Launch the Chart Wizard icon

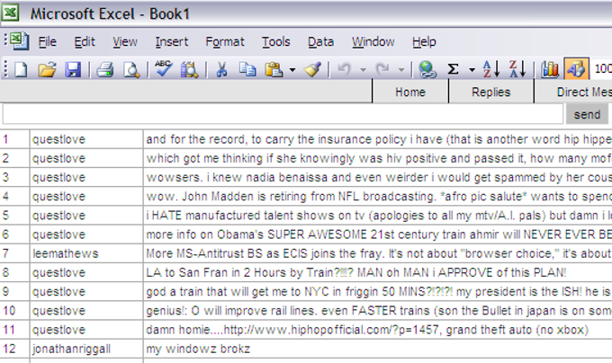click(x=550, y=70)
